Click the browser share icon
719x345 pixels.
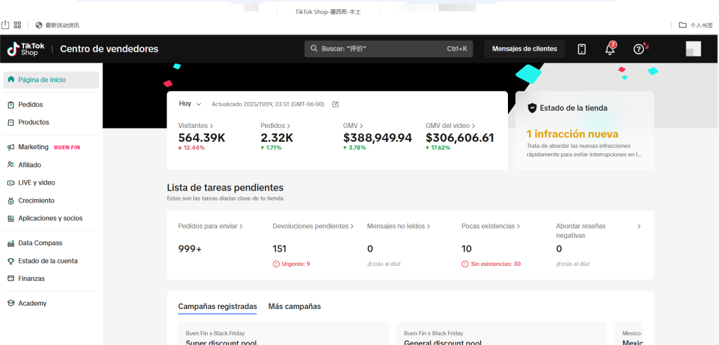point(5,25)
